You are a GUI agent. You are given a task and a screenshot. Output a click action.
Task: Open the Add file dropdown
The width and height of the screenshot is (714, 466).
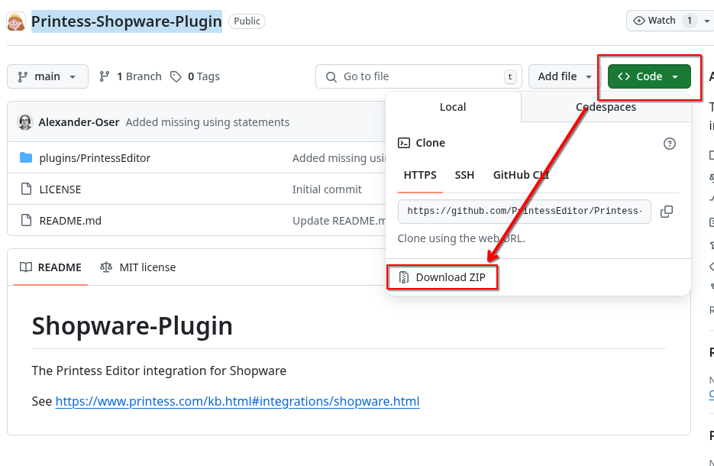[x=564, y=76]
